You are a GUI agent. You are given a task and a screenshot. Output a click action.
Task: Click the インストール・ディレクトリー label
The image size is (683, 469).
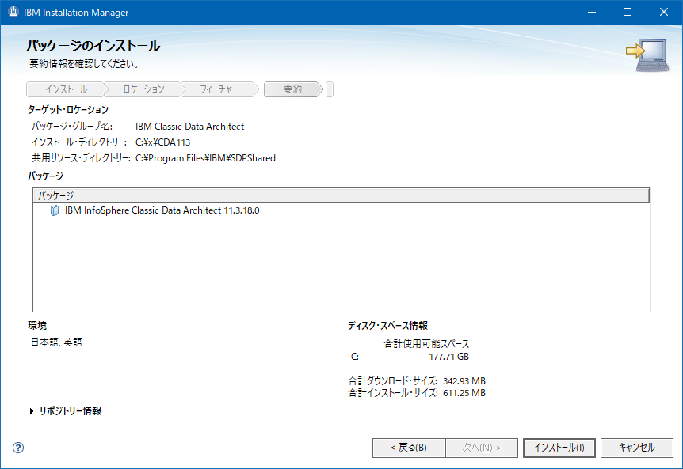[79, 142]
